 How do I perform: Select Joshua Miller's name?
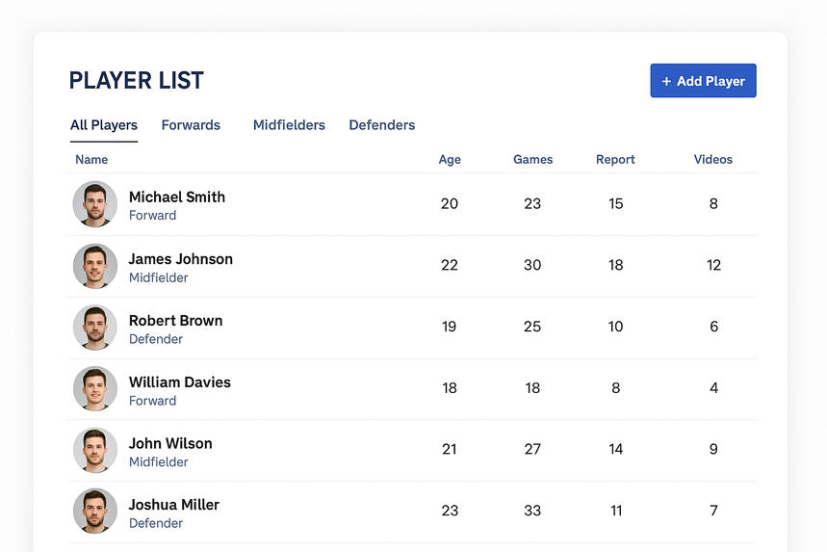[x=174, y=504]
